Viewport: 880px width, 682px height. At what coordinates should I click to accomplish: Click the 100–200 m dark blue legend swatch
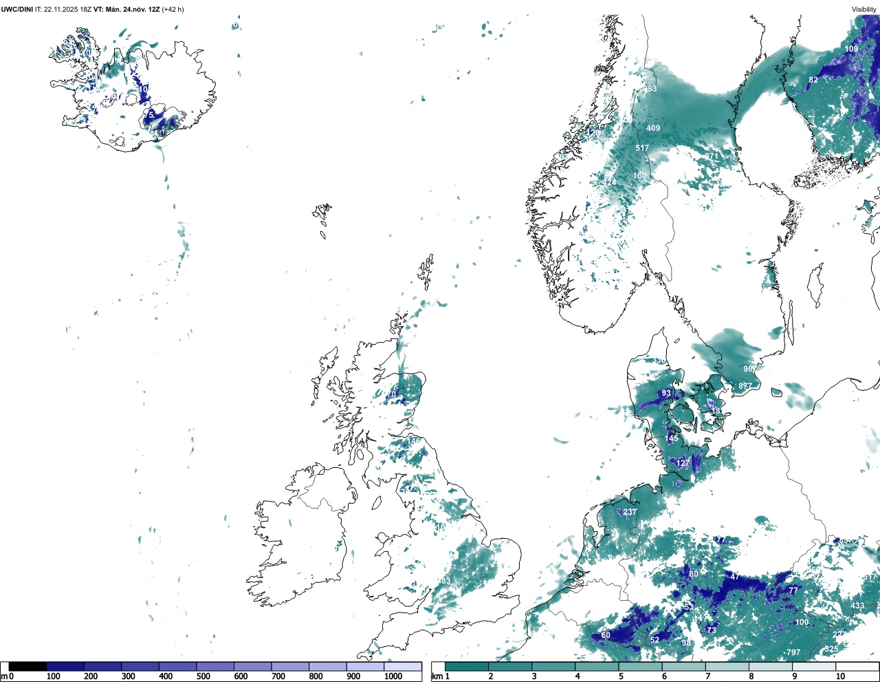tap(65, 667)
